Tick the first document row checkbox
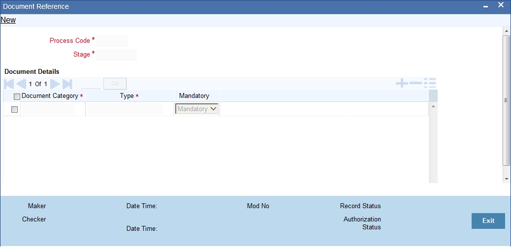Screen dimensions: 511x250 coord(14,110)
